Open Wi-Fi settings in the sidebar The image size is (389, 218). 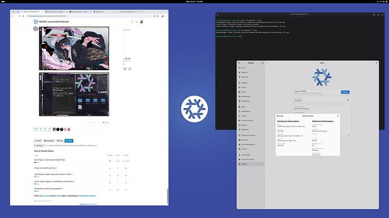[251, 68]
